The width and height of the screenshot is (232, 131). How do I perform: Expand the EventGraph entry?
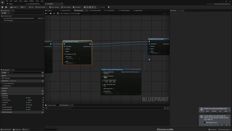pos(1,78)
